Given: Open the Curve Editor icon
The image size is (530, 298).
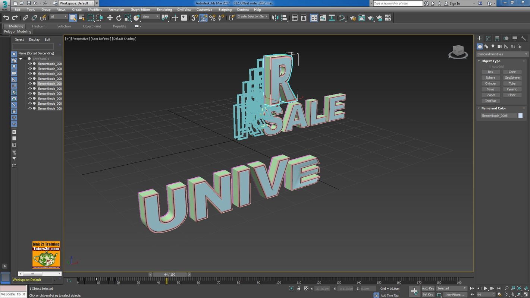Looking at the screenshot, I should [x=323, y=18].
